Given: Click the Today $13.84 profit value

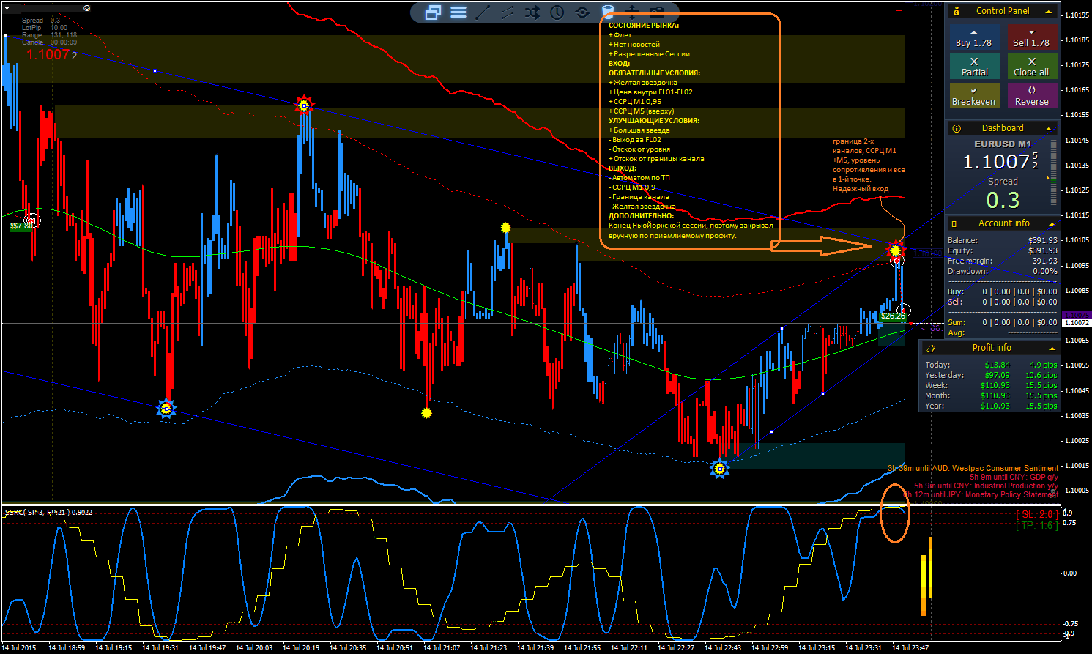Looking at the screenshot, I should coord(997,365).
